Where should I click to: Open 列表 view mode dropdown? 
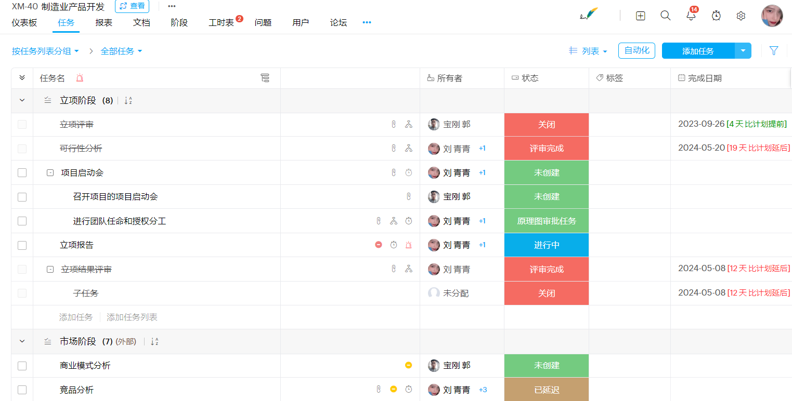pyautogui.click(x=588, y=51)
